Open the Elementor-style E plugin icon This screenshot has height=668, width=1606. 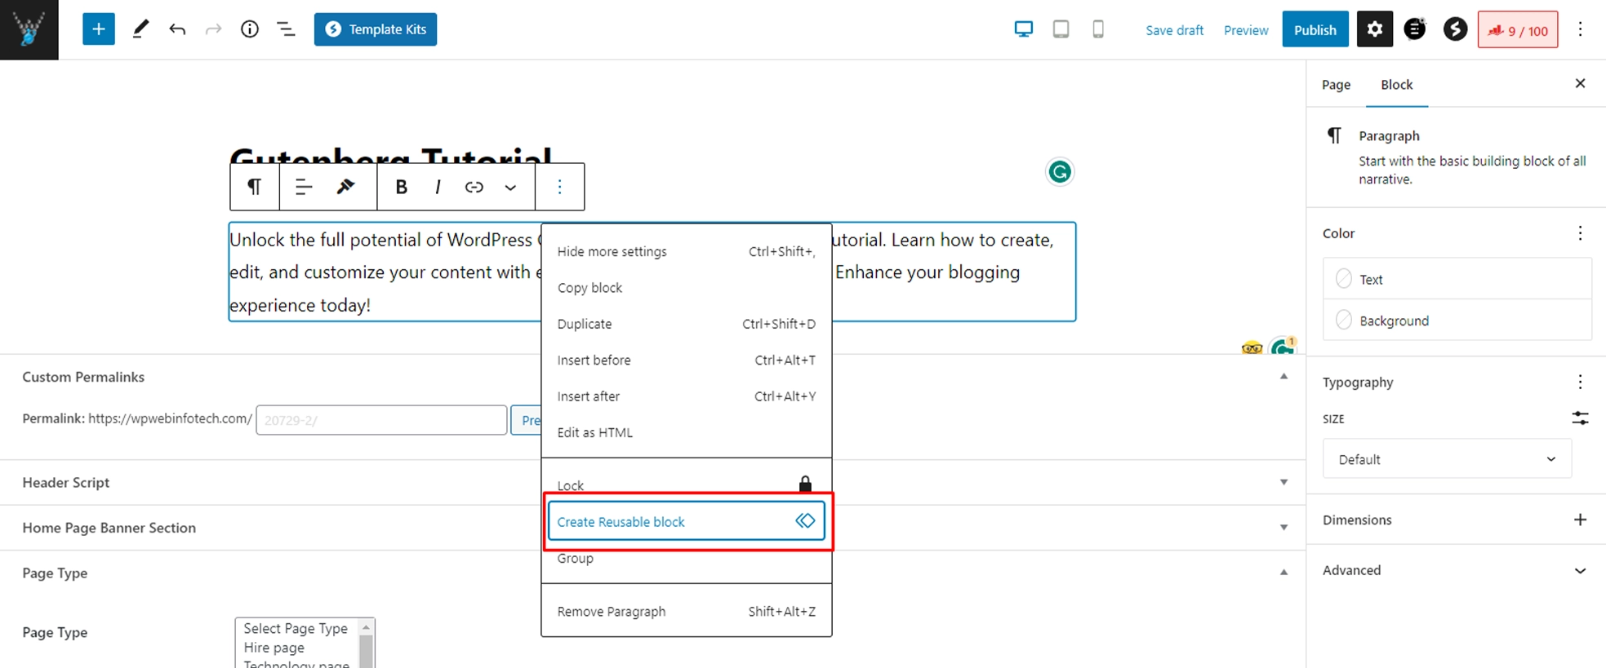point(1415,29)
